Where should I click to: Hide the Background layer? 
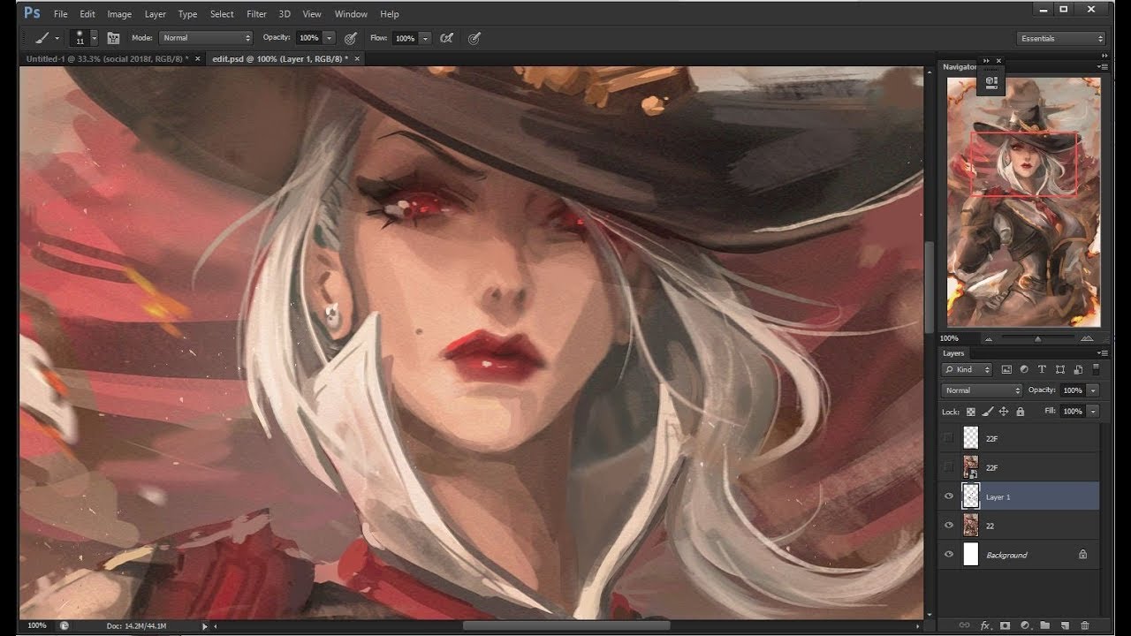(x=949, y=555)
